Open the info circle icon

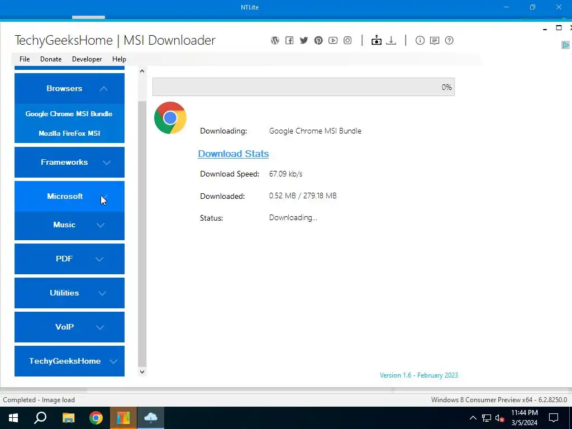coord(420,40)
